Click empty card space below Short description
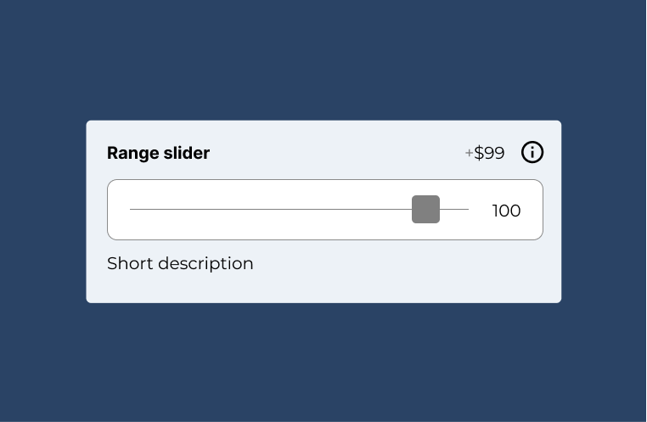 coord(323,289)
